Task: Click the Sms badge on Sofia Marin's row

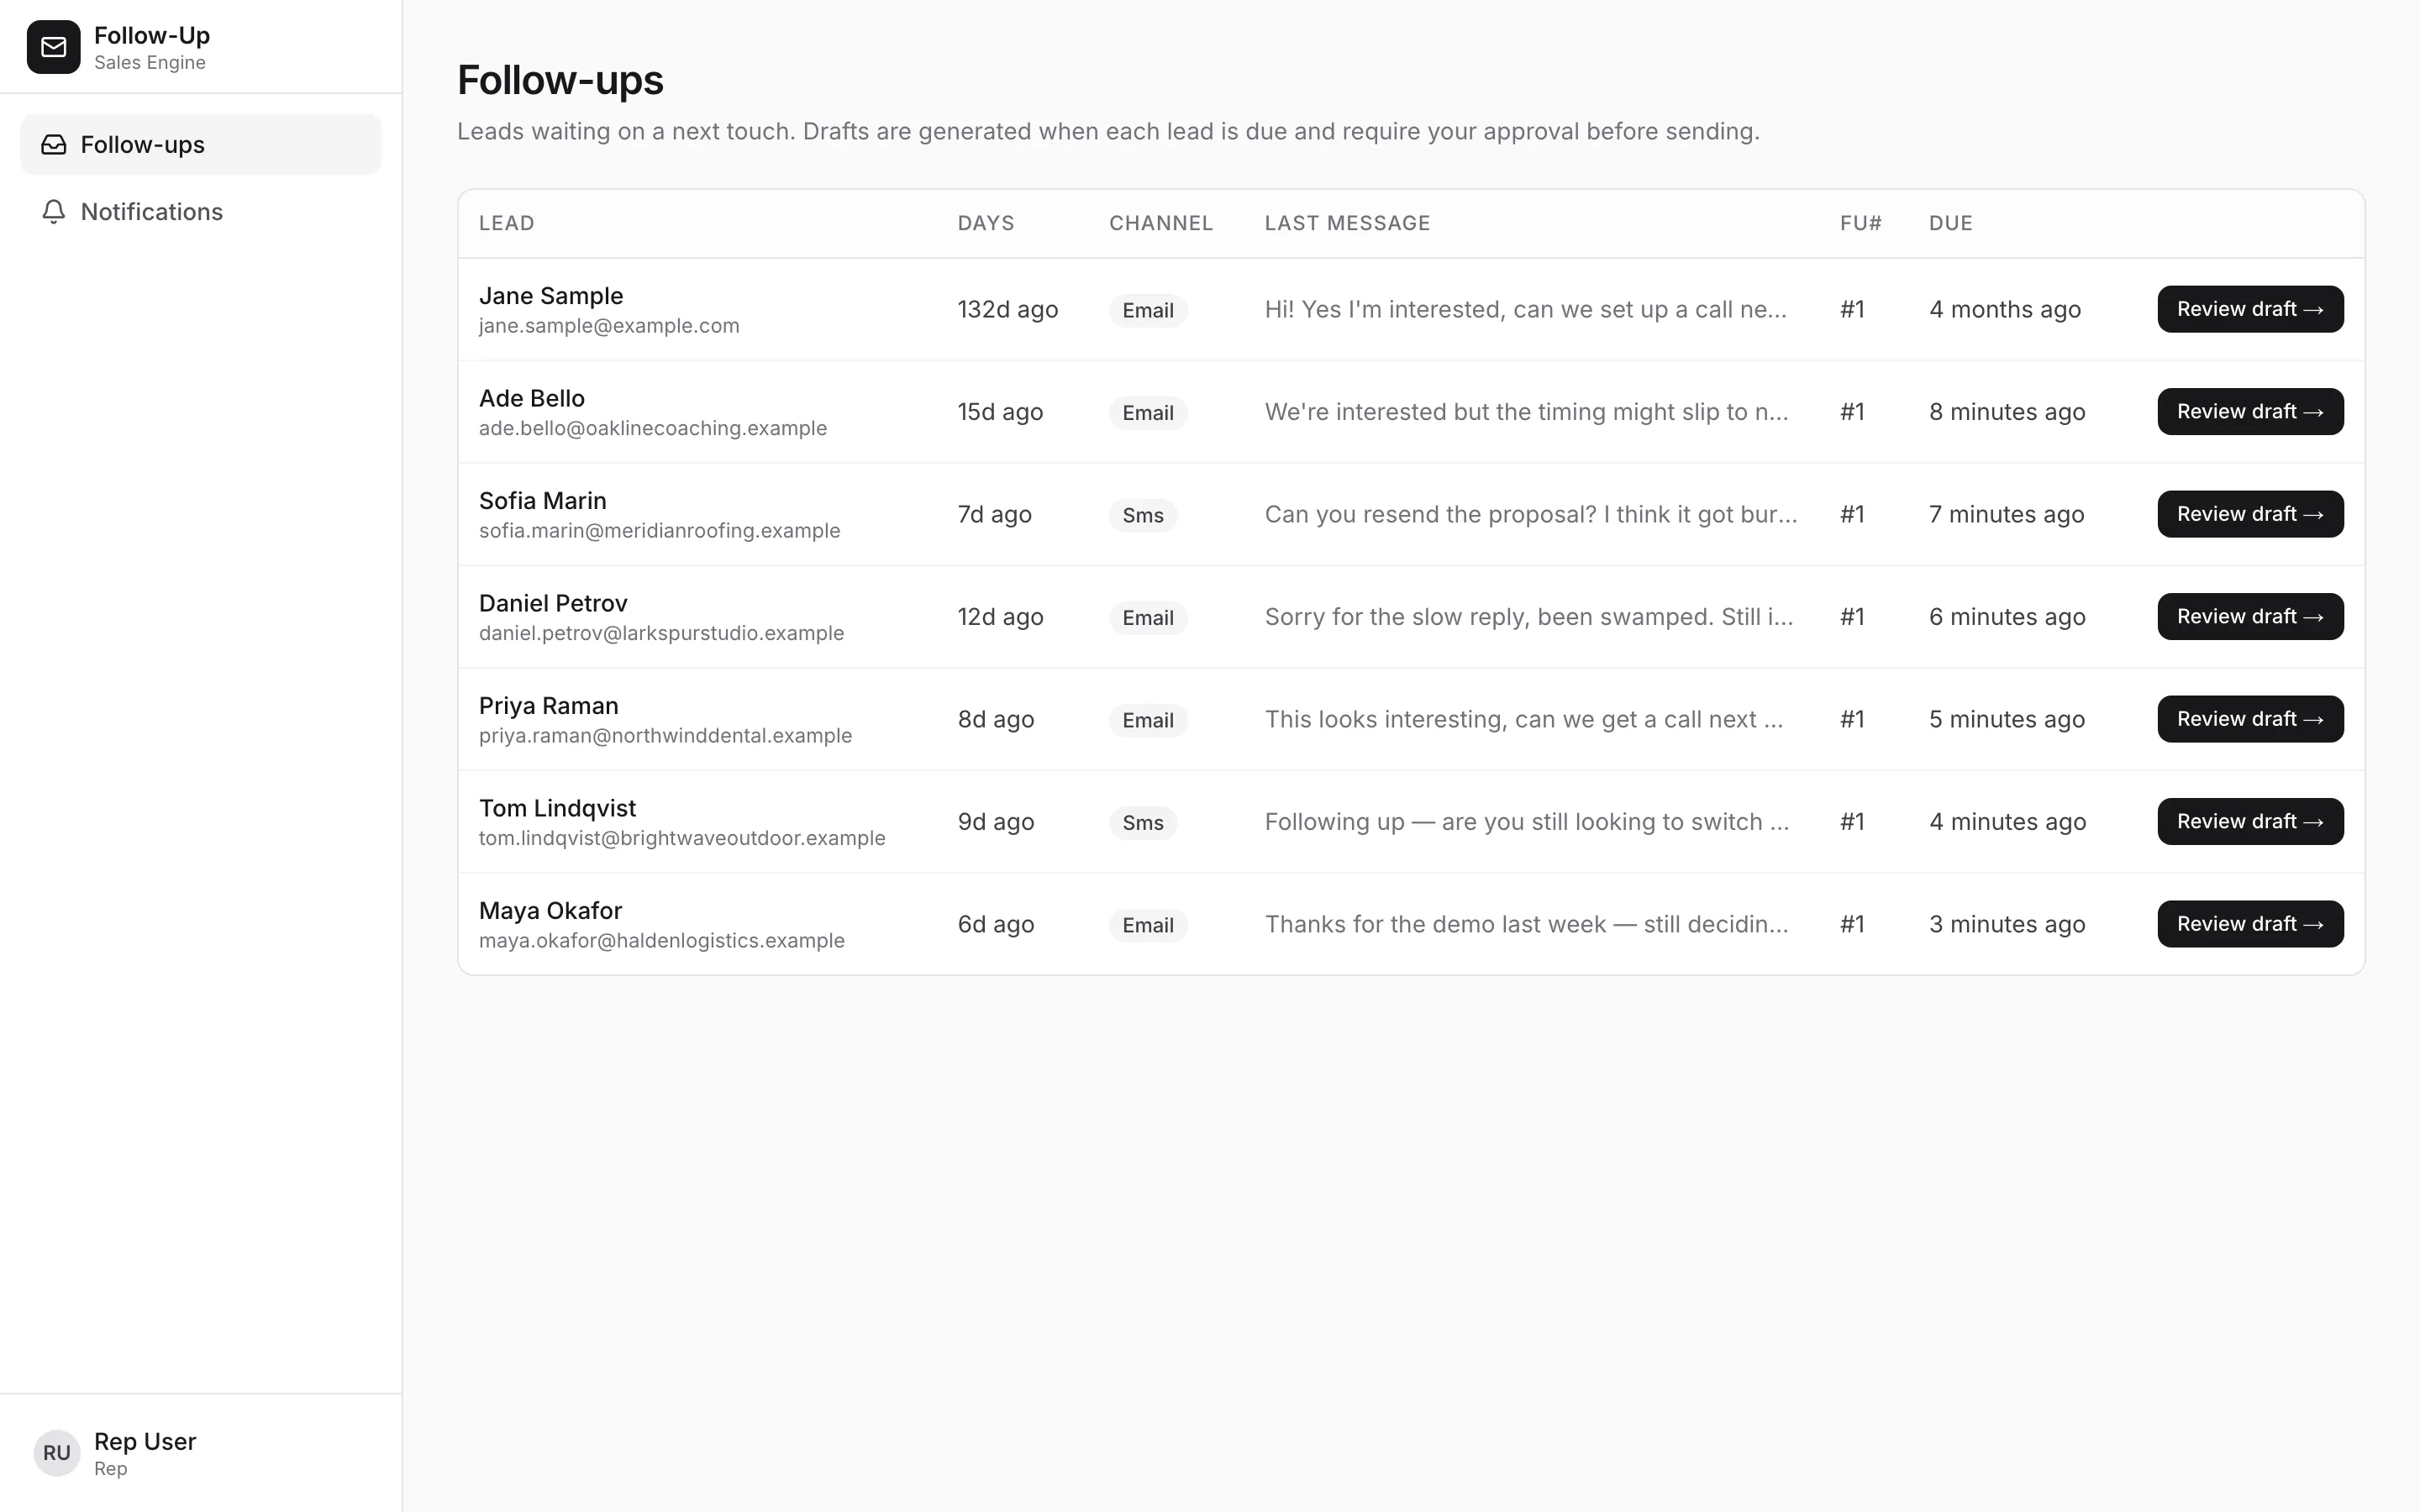Action: pos(1143,515)
